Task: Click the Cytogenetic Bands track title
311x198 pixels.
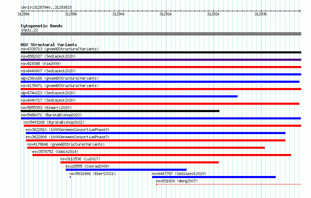Action: [42, 26]
